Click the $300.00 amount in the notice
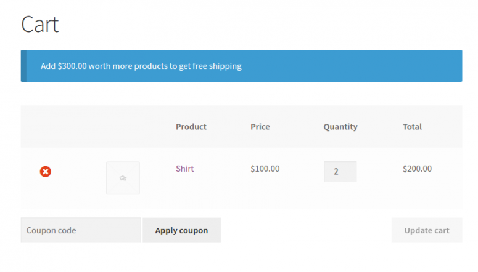The width and height of the screenshot is (478, 272). point(72,66)
